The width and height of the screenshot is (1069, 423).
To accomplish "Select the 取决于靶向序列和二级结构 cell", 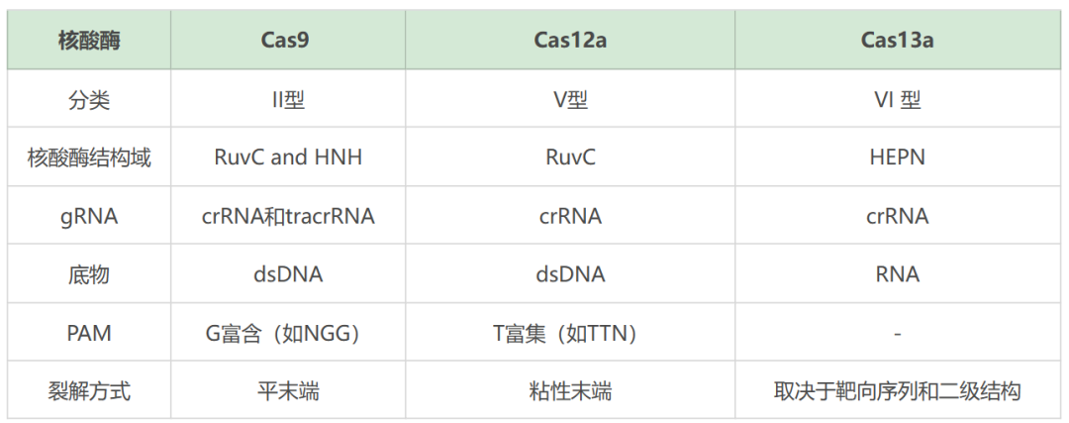I will tap(897, 391).
